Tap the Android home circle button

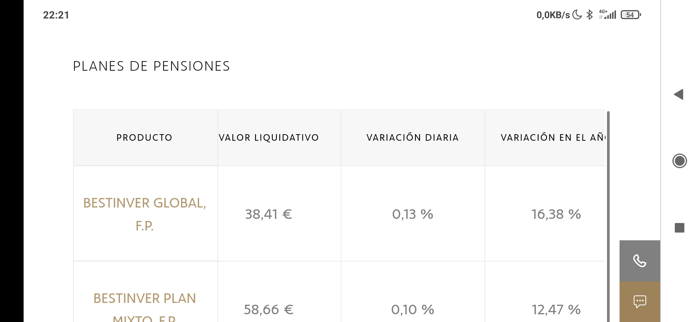click(680, 161)
